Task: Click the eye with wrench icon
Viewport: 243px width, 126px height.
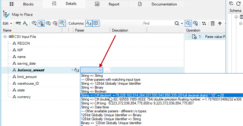Action: [34, 23]
